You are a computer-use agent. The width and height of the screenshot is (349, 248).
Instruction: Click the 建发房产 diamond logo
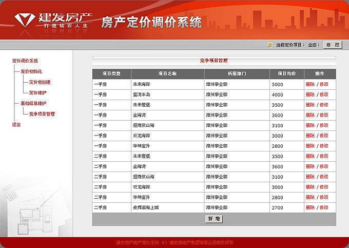click(x=23, y=20)
